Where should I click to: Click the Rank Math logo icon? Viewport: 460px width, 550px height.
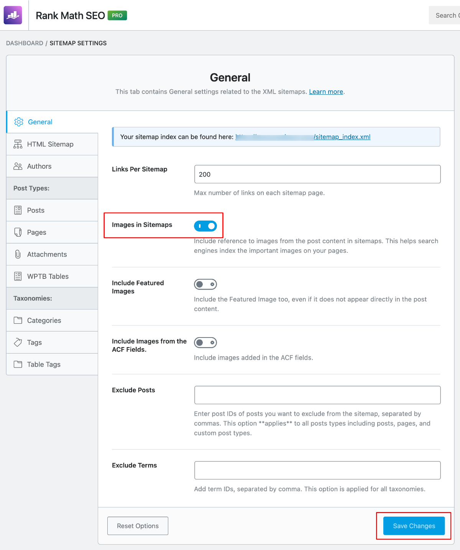pos(13,15)
